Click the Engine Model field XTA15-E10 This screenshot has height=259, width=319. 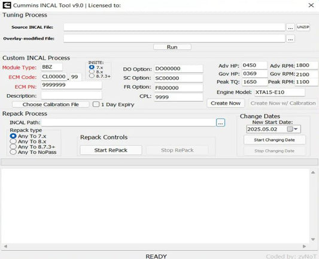tap(279, 92)
